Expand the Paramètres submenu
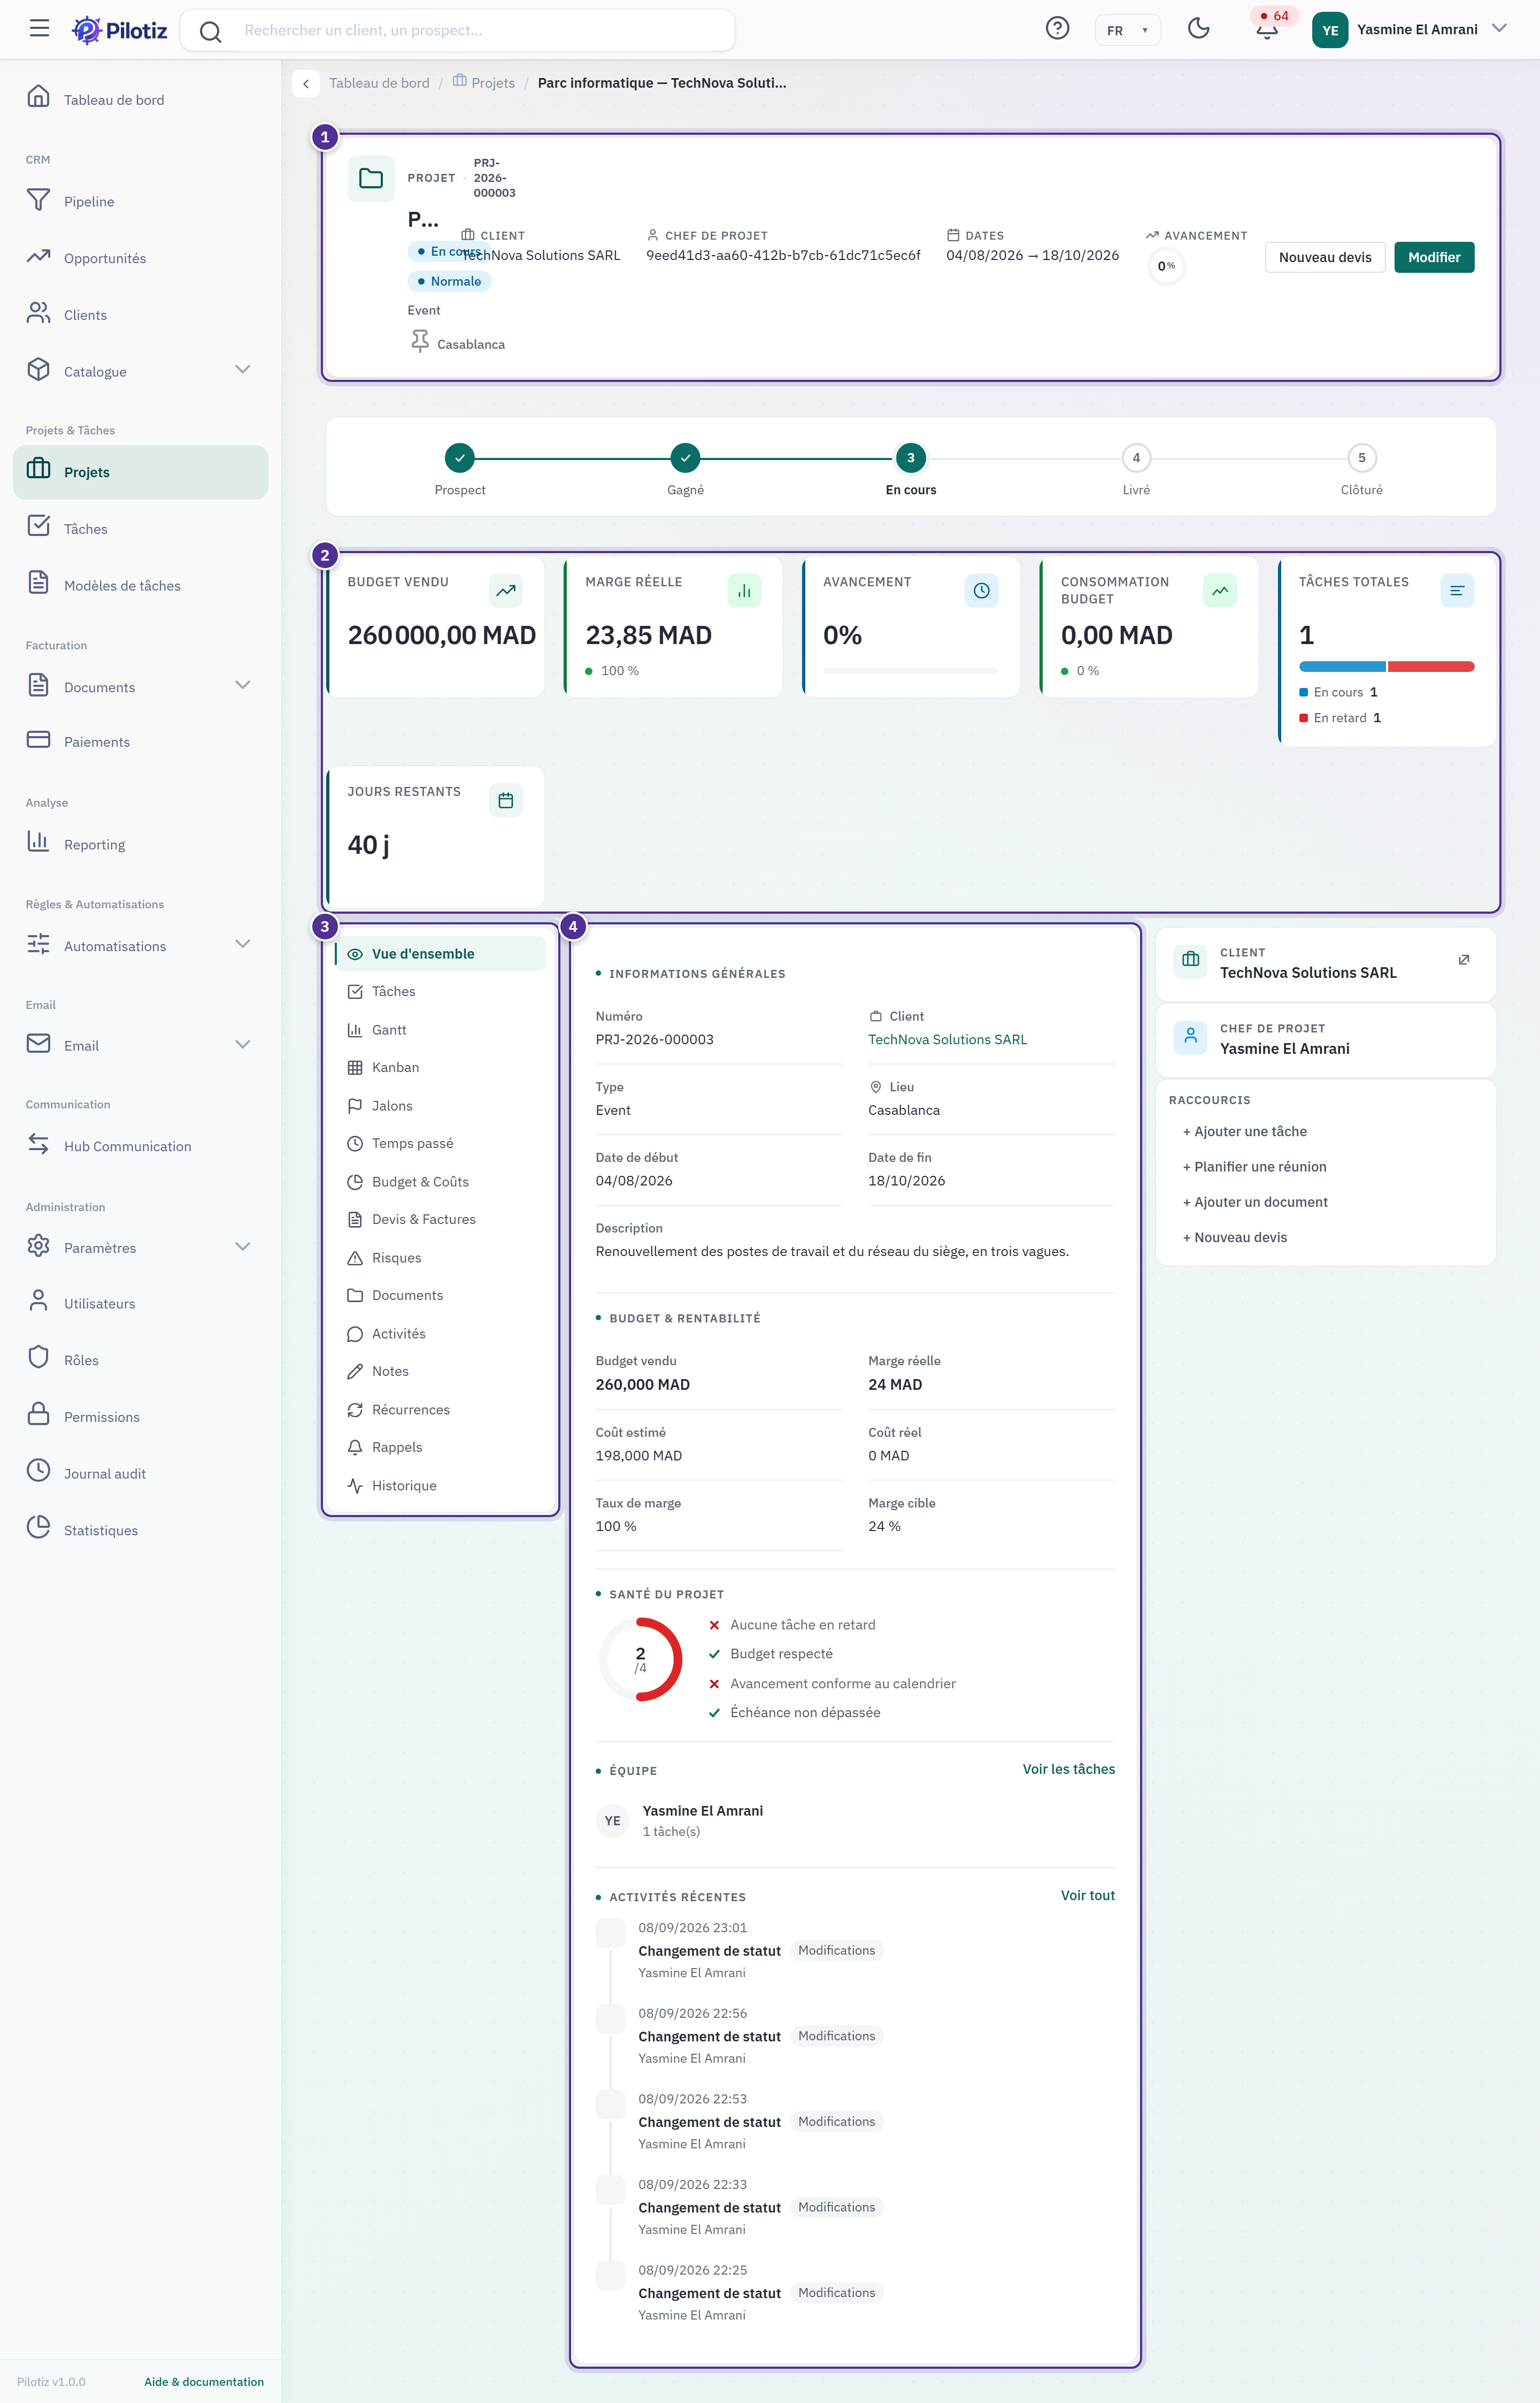The height and width of the screenshot is (2403, 1540). point(242,1248)
